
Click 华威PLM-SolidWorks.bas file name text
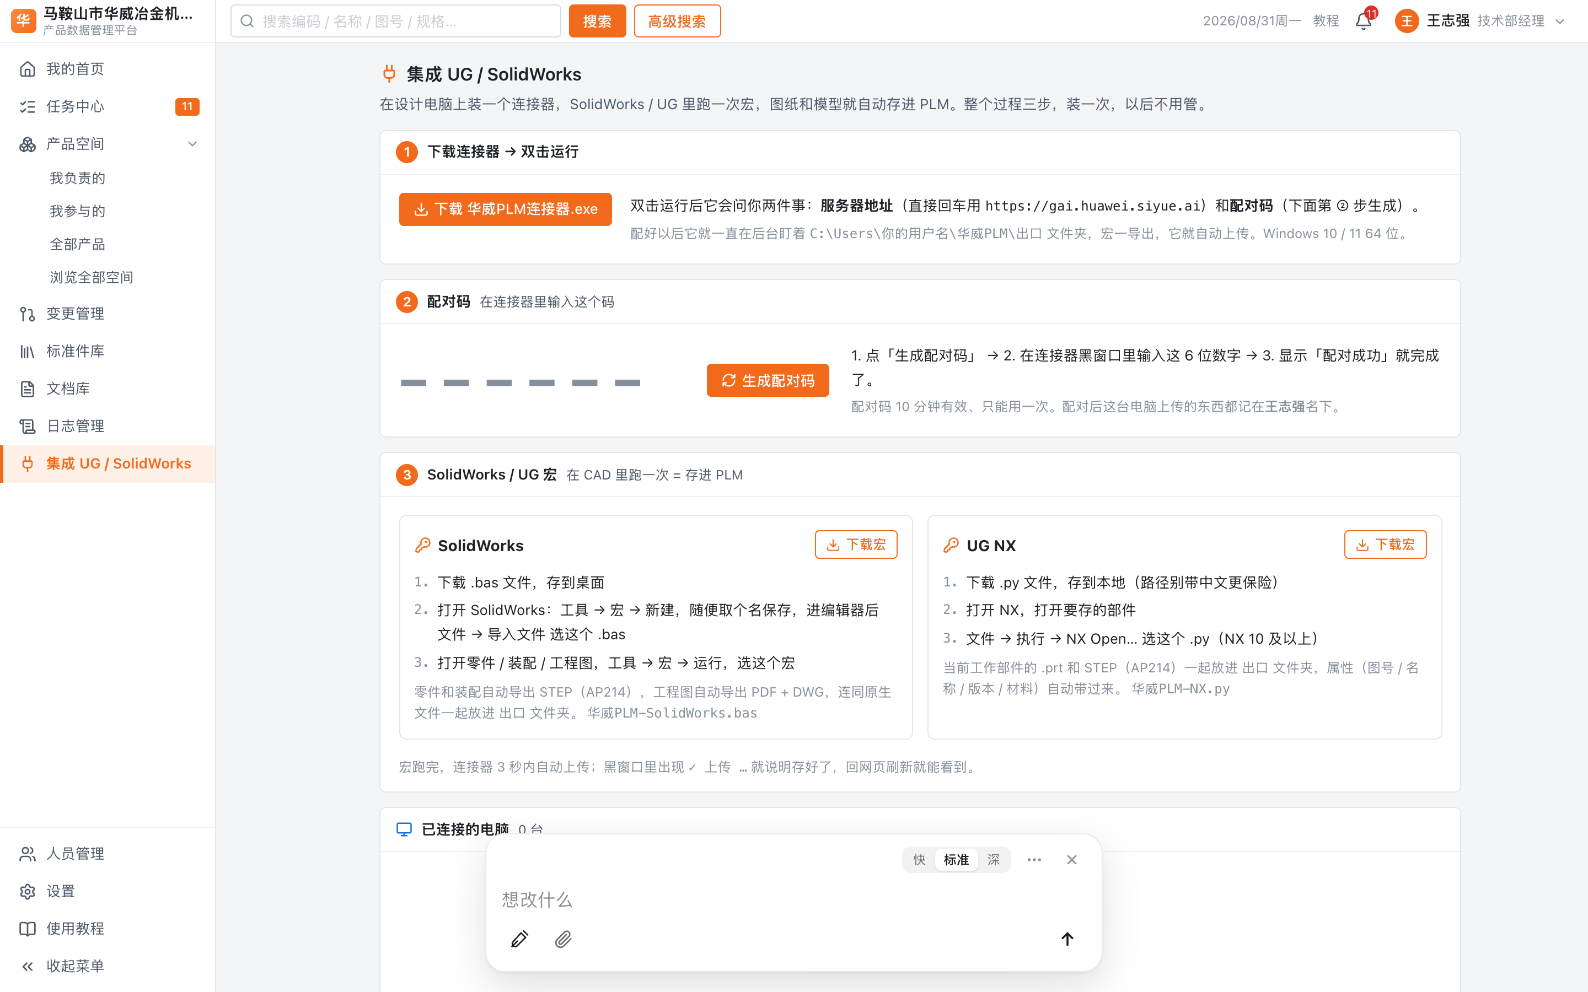[x=672, y=713]
